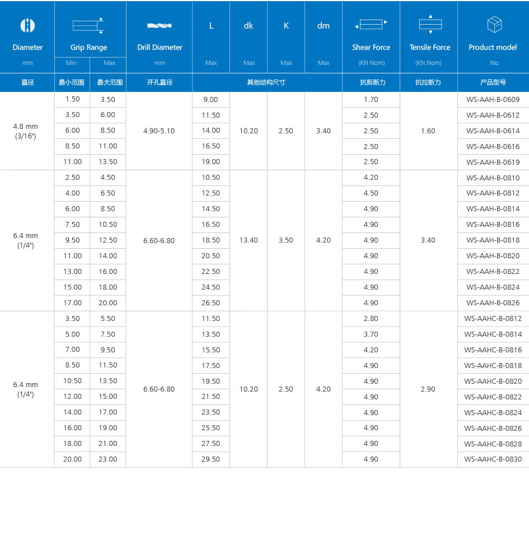
Task: Select product WS-AAHC-B-0830 in the table
Action: pyautogui.click(x=493, y=459)
